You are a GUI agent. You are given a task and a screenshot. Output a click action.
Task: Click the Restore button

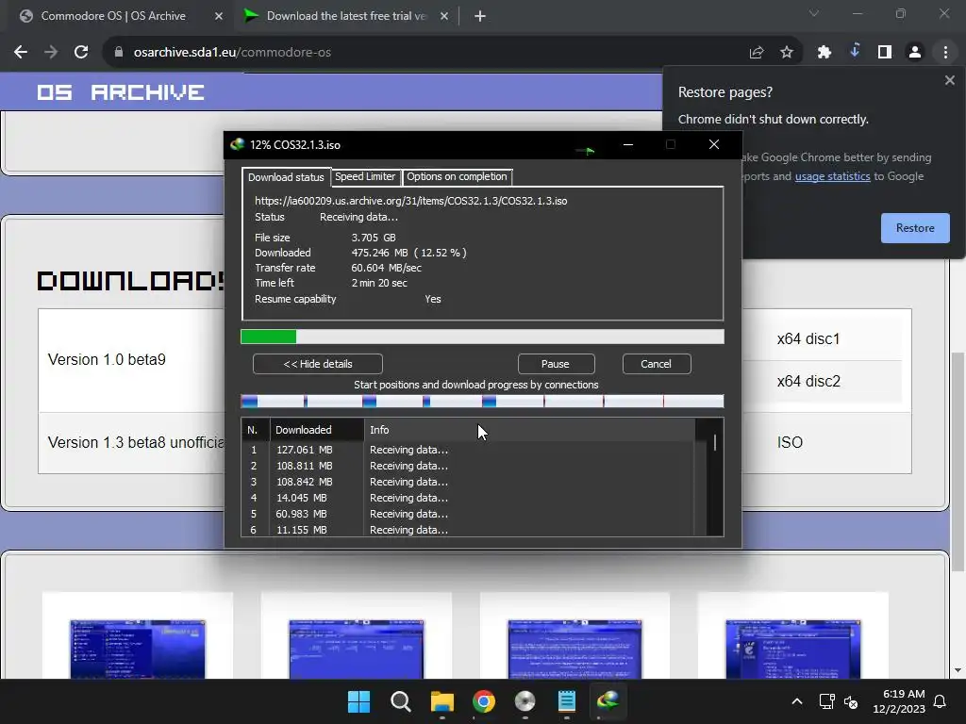pos(915,228)
